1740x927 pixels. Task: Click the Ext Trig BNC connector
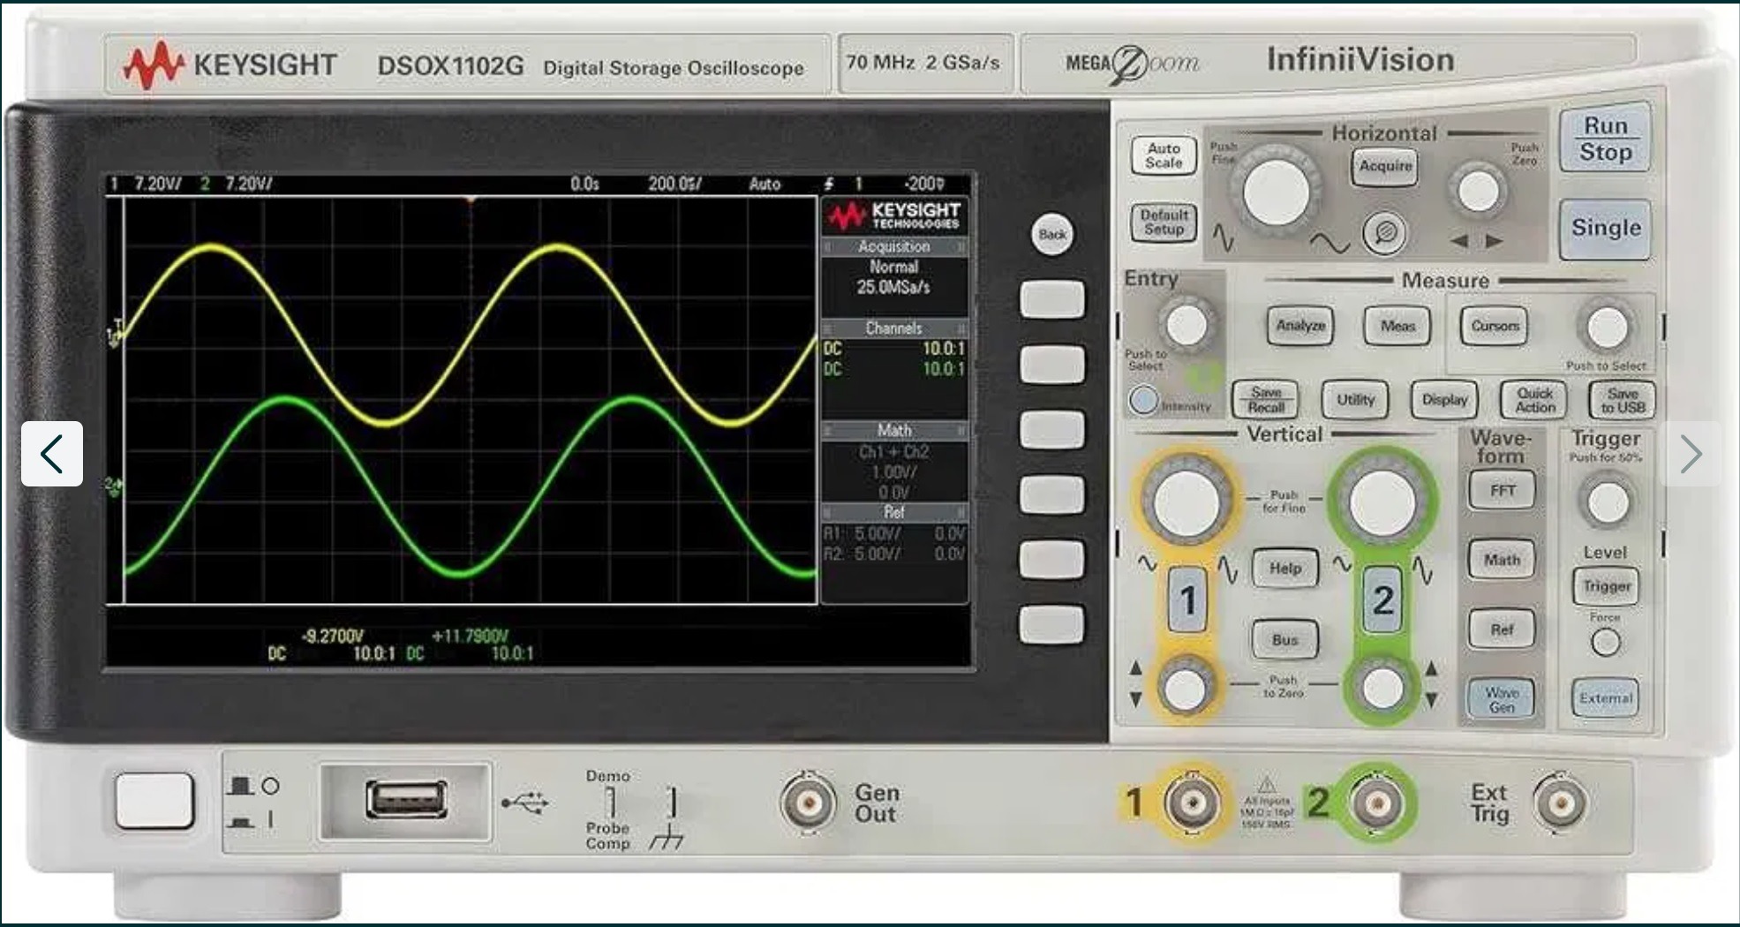coord(1560,803)
